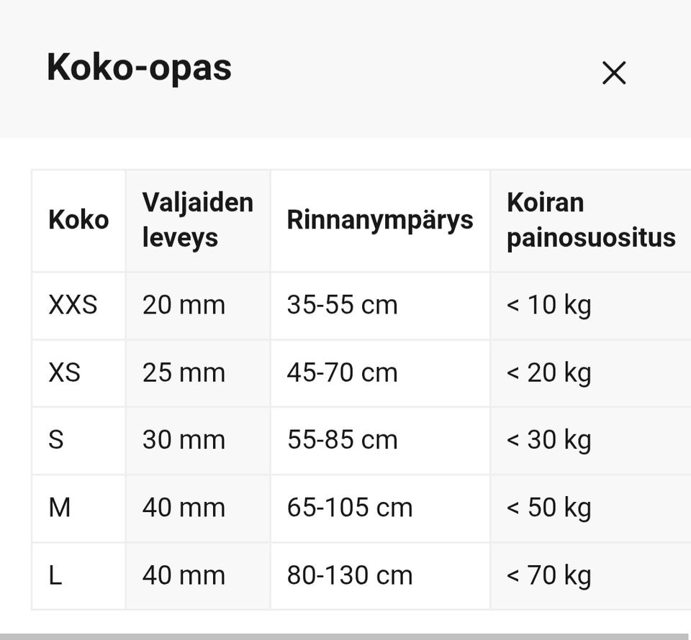Close the Koko-opas size guide
Viewport: 691px width, 640px height.
[x=613, y=73]
